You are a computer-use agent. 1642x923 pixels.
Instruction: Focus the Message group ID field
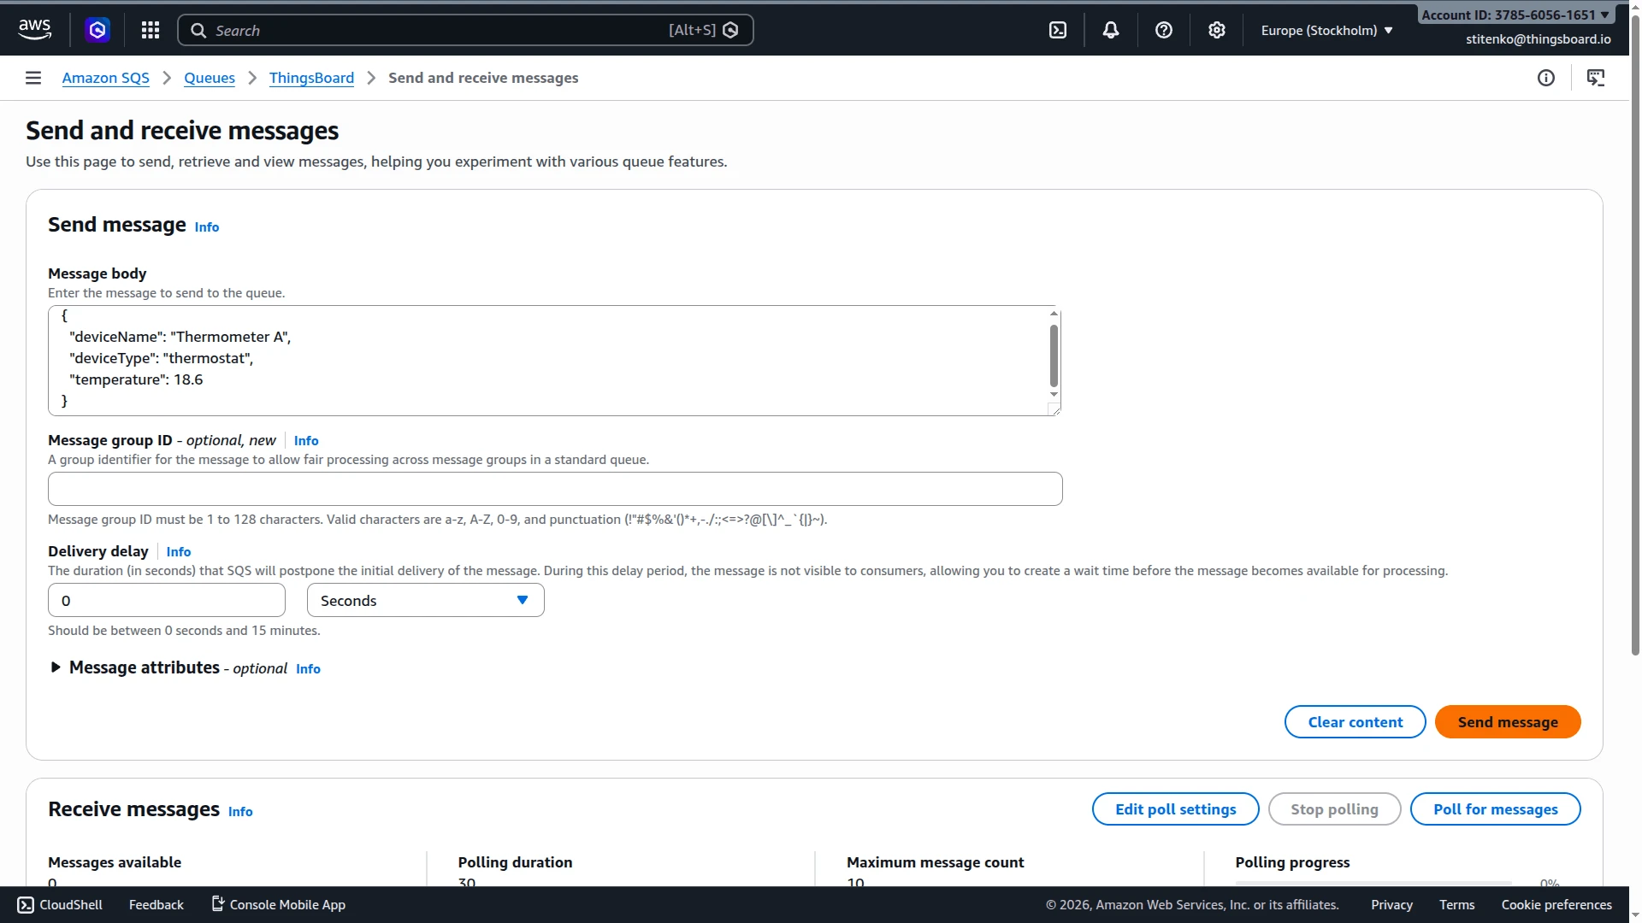pyautogui.click(x=555, y=489)
